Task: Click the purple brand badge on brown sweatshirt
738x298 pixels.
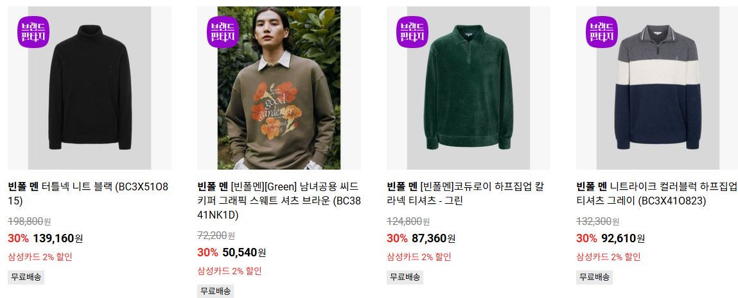Action: [x=223, y=32]
